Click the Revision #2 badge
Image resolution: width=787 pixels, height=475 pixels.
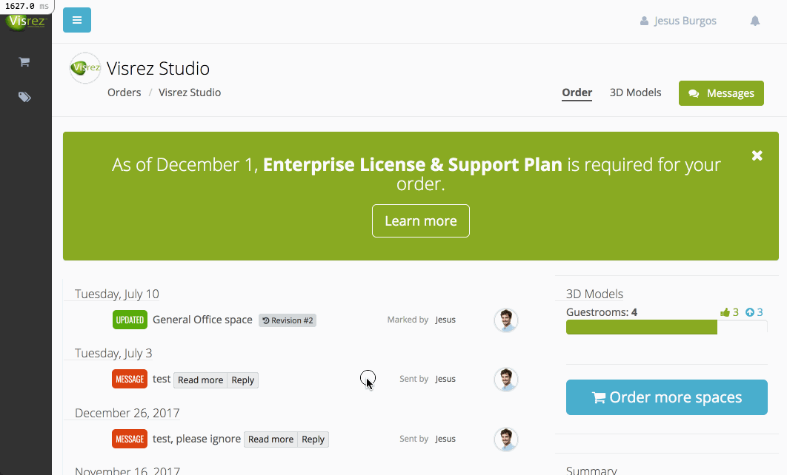point(288,320)
